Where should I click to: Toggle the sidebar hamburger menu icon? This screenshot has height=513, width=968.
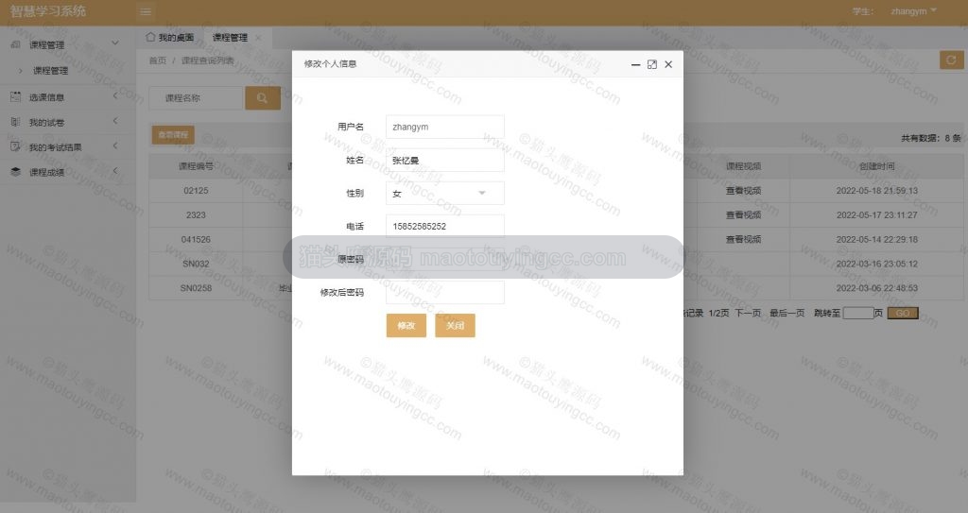click(x=145, y=11)
